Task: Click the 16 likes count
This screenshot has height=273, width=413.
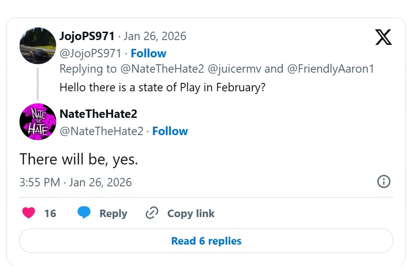Action: (x=50, y=213)
